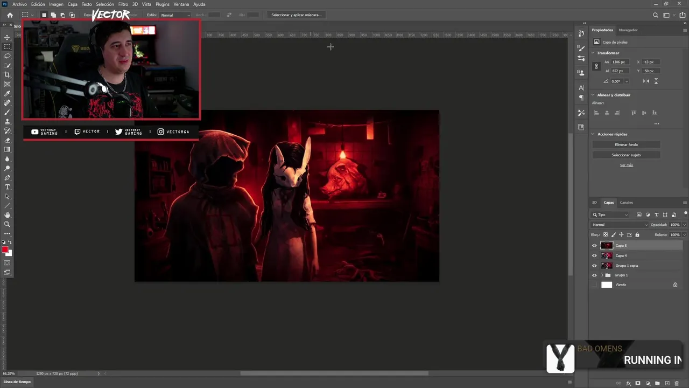Select the Move tool
The width and height of the screenshot is (689, 388).
point(8,37)
